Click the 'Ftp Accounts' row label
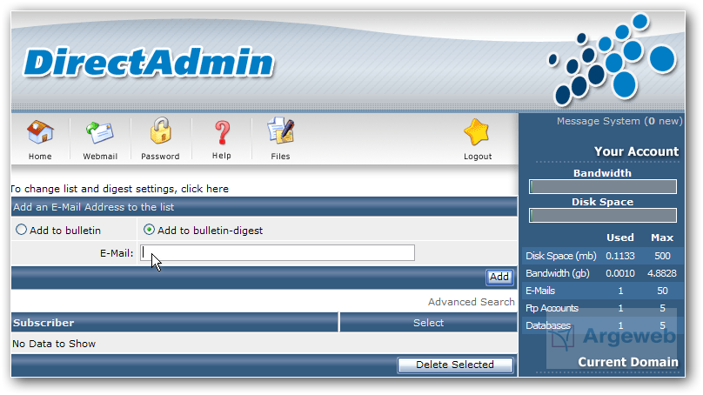Image resolution: width=703 pixels, height=395 pixels. (x=552, y=309)
